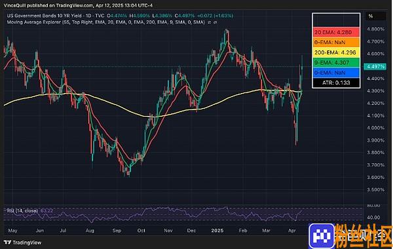Click the Jun label on time axis
The height and width of the screenshot is (249, 393).
(x=39, y=231)
